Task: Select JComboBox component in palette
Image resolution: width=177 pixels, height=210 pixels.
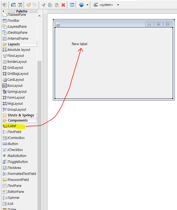Action: (x=14, y=138)
